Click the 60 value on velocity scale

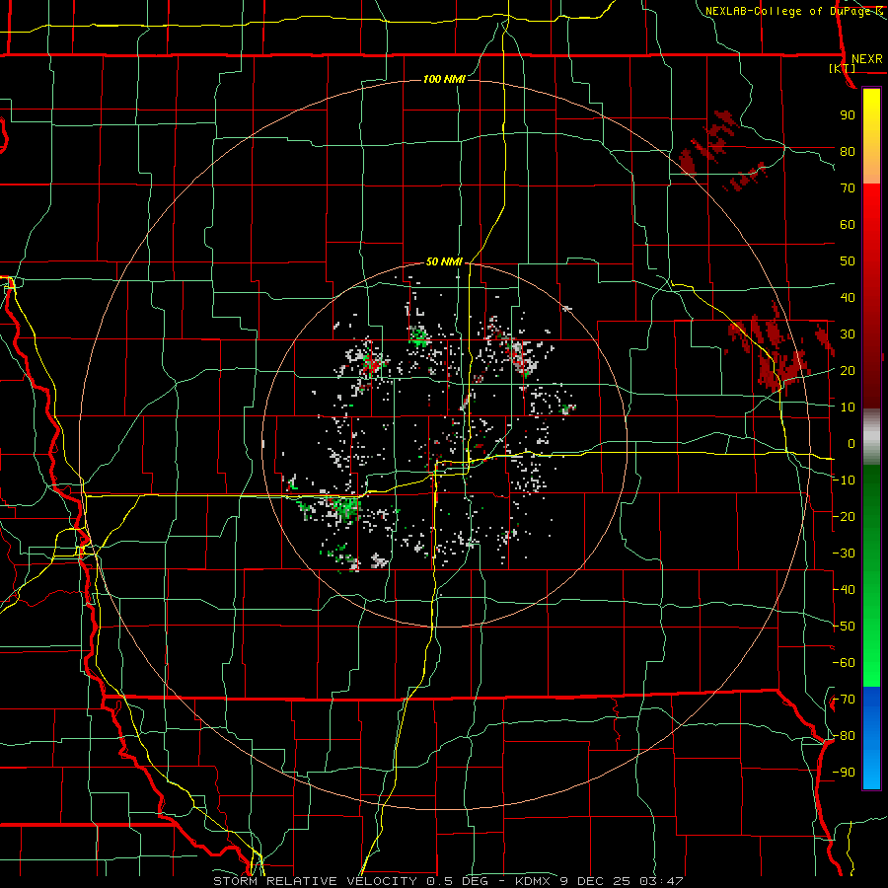848,224
